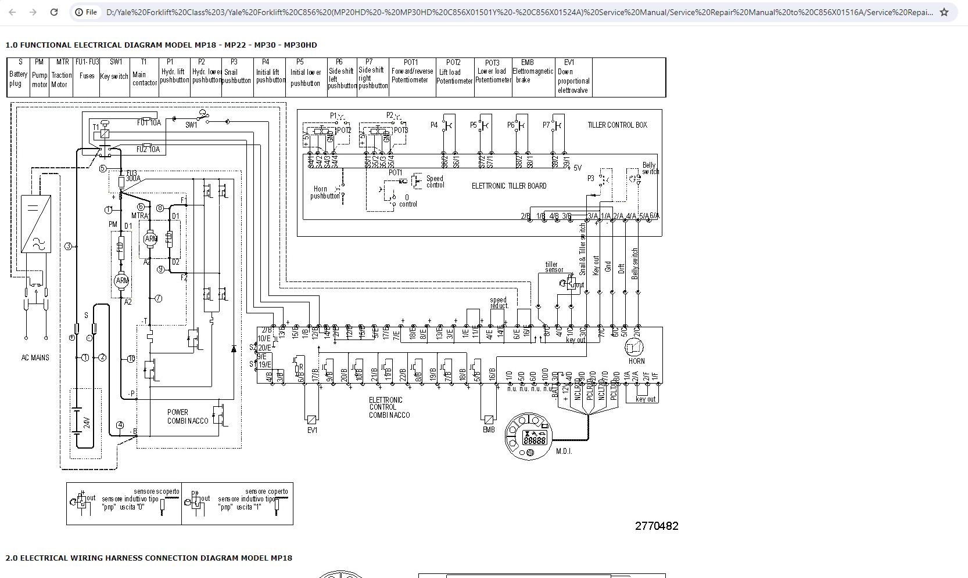Screen dimensions: 968x578
Task: Click the browser back arrow
Action: click(12, 12)
